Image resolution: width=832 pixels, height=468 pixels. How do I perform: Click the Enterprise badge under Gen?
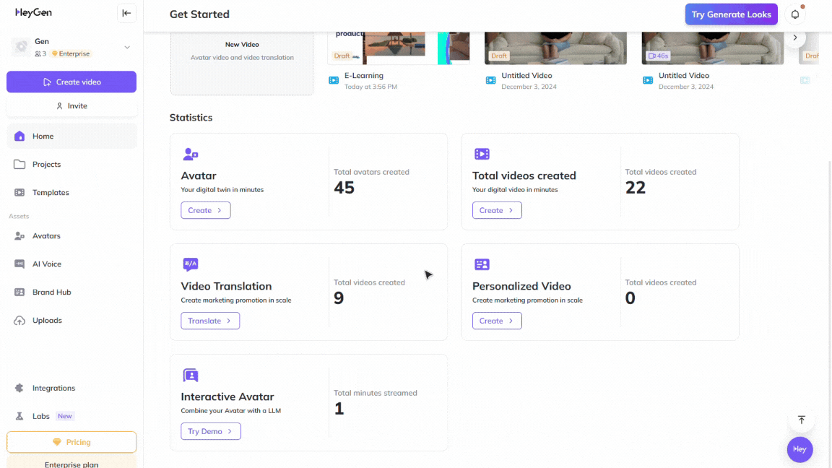pyautogui.click(x=71, y=53)
